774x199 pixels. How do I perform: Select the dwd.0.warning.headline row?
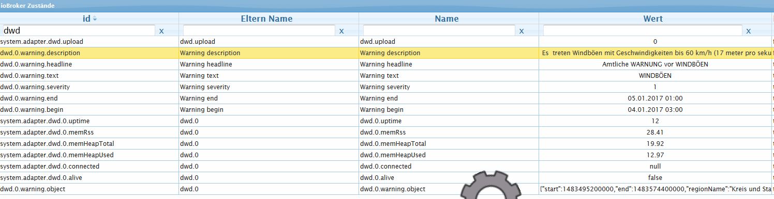(387, 64)
